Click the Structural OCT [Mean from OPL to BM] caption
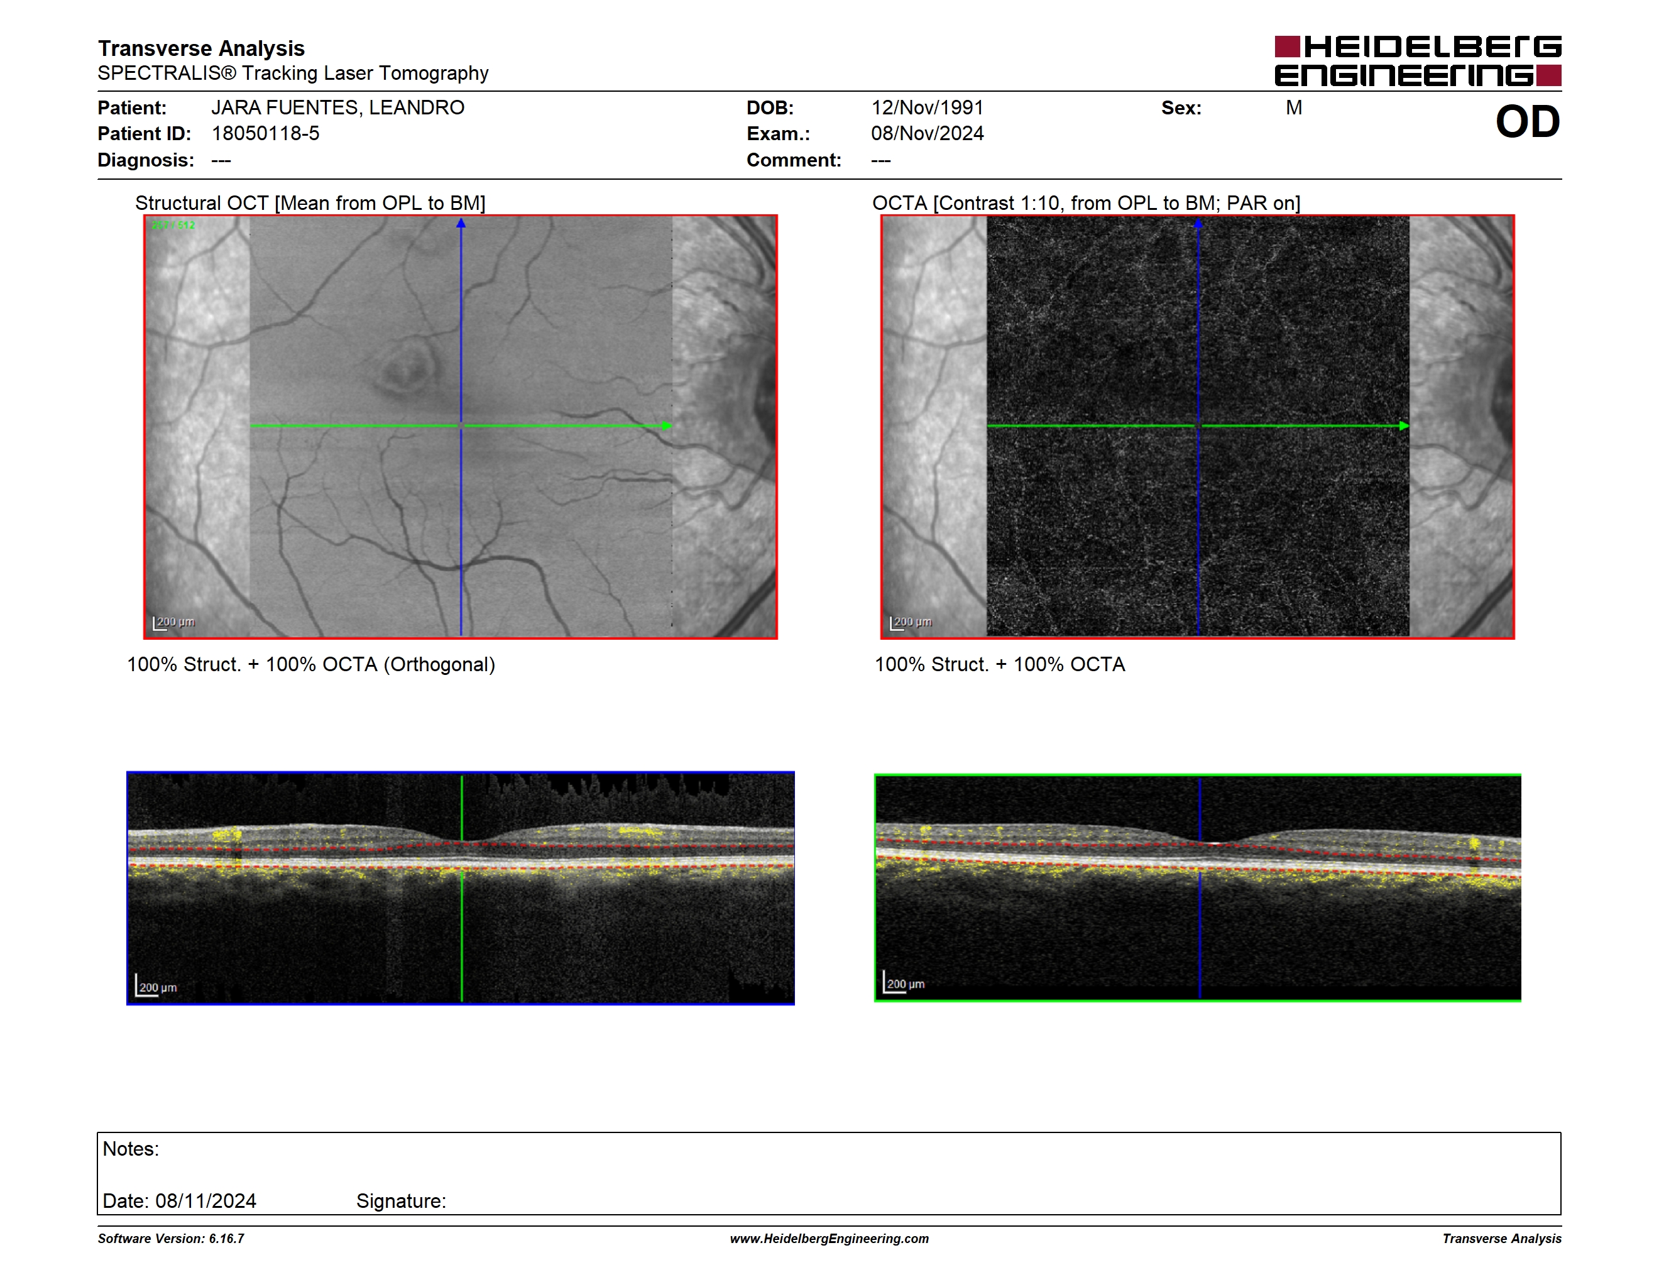Viewport: 1659px width, 1282px height. (x=310, y=203)
